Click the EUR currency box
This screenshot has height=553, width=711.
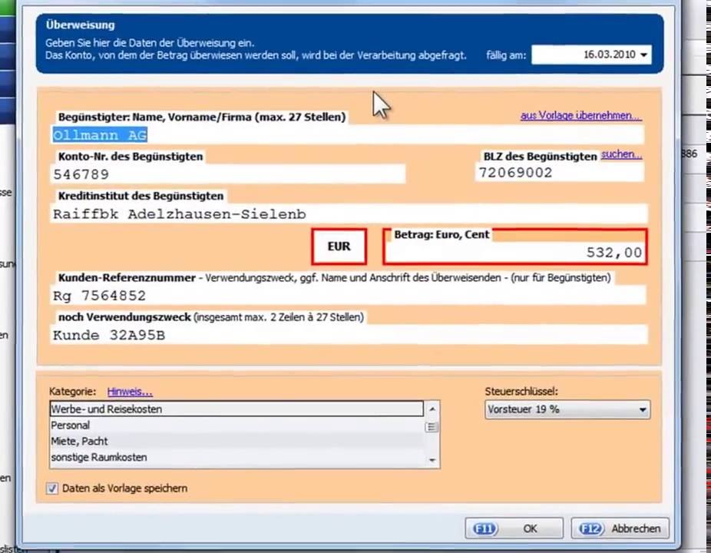pyautogui.click(x=339, y=247)
